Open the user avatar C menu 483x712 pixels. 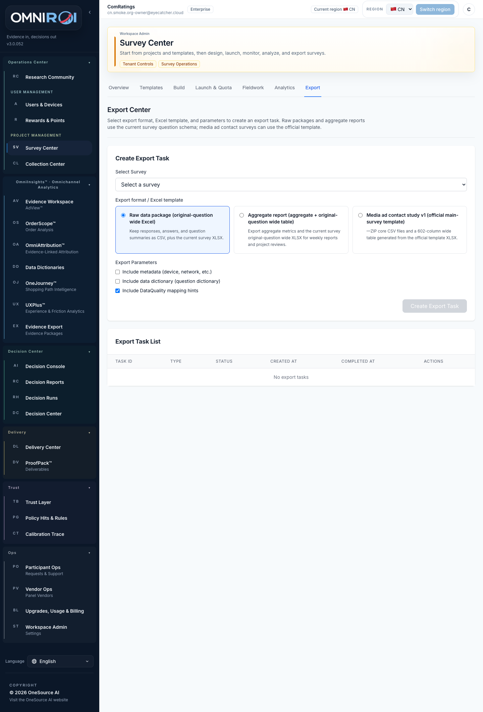coord(469,9)
